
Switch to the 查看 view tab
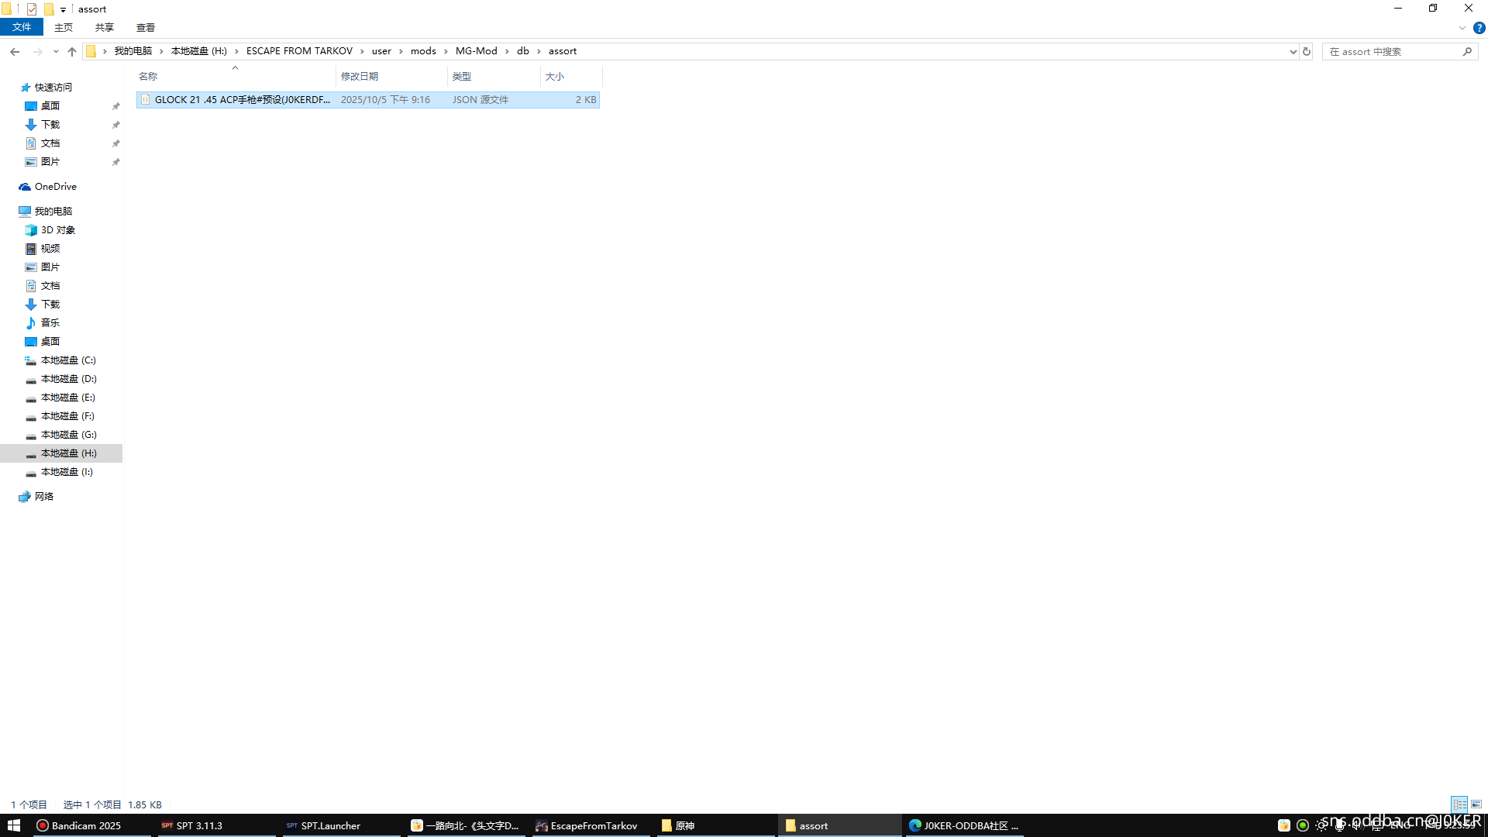pyautogui.click(x=145, y=27)
